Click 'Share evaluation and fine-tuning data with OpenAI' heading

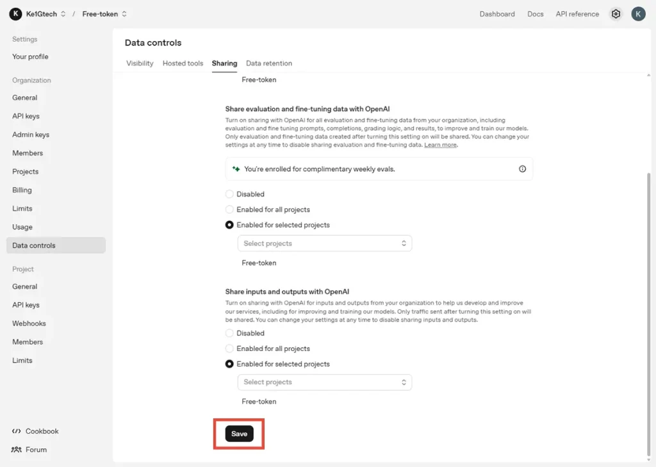tap(307, 109)
